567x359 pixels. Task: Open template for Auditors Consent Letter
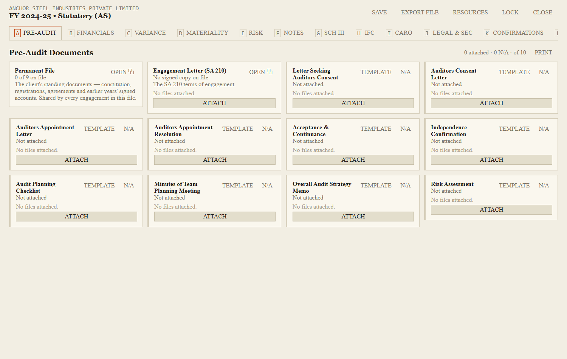click(x=514, y=72)
